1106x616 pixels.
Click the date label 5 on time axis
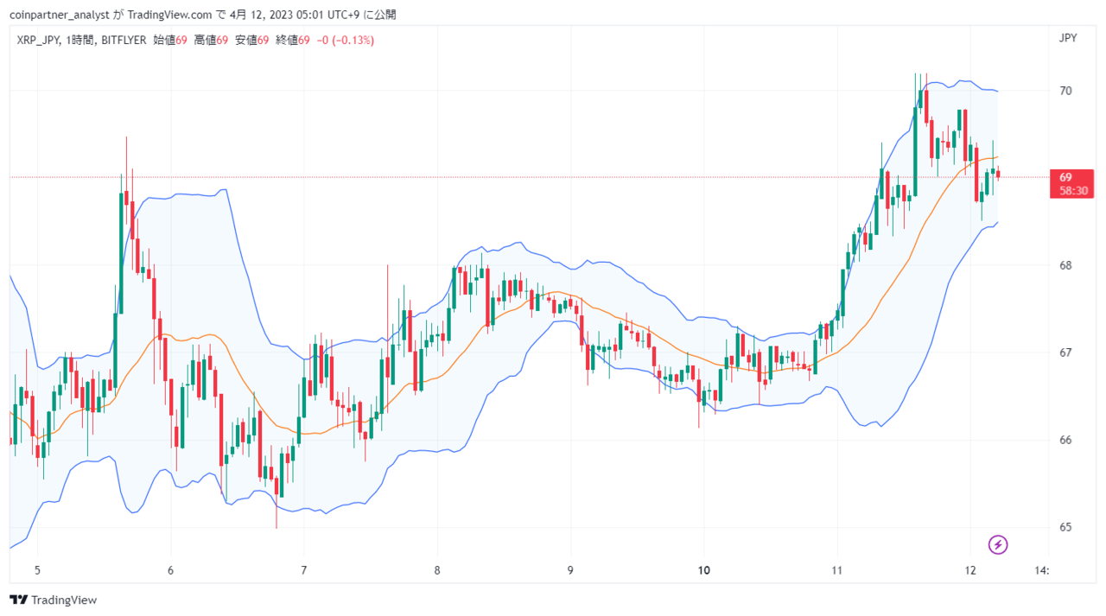pyautogui.click(x=37, y=570)
